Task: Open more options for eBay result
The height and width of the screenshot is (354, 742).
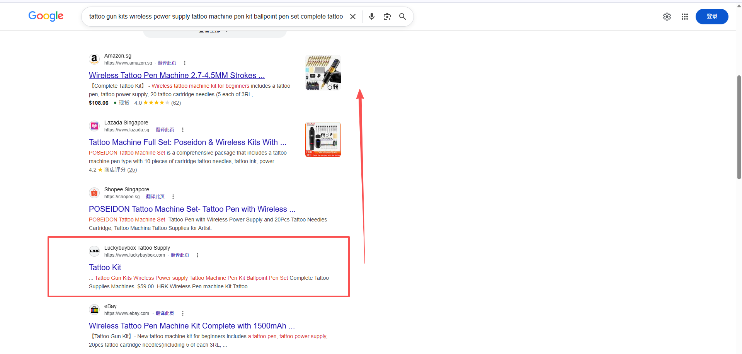Action: [x=183, y=313]
